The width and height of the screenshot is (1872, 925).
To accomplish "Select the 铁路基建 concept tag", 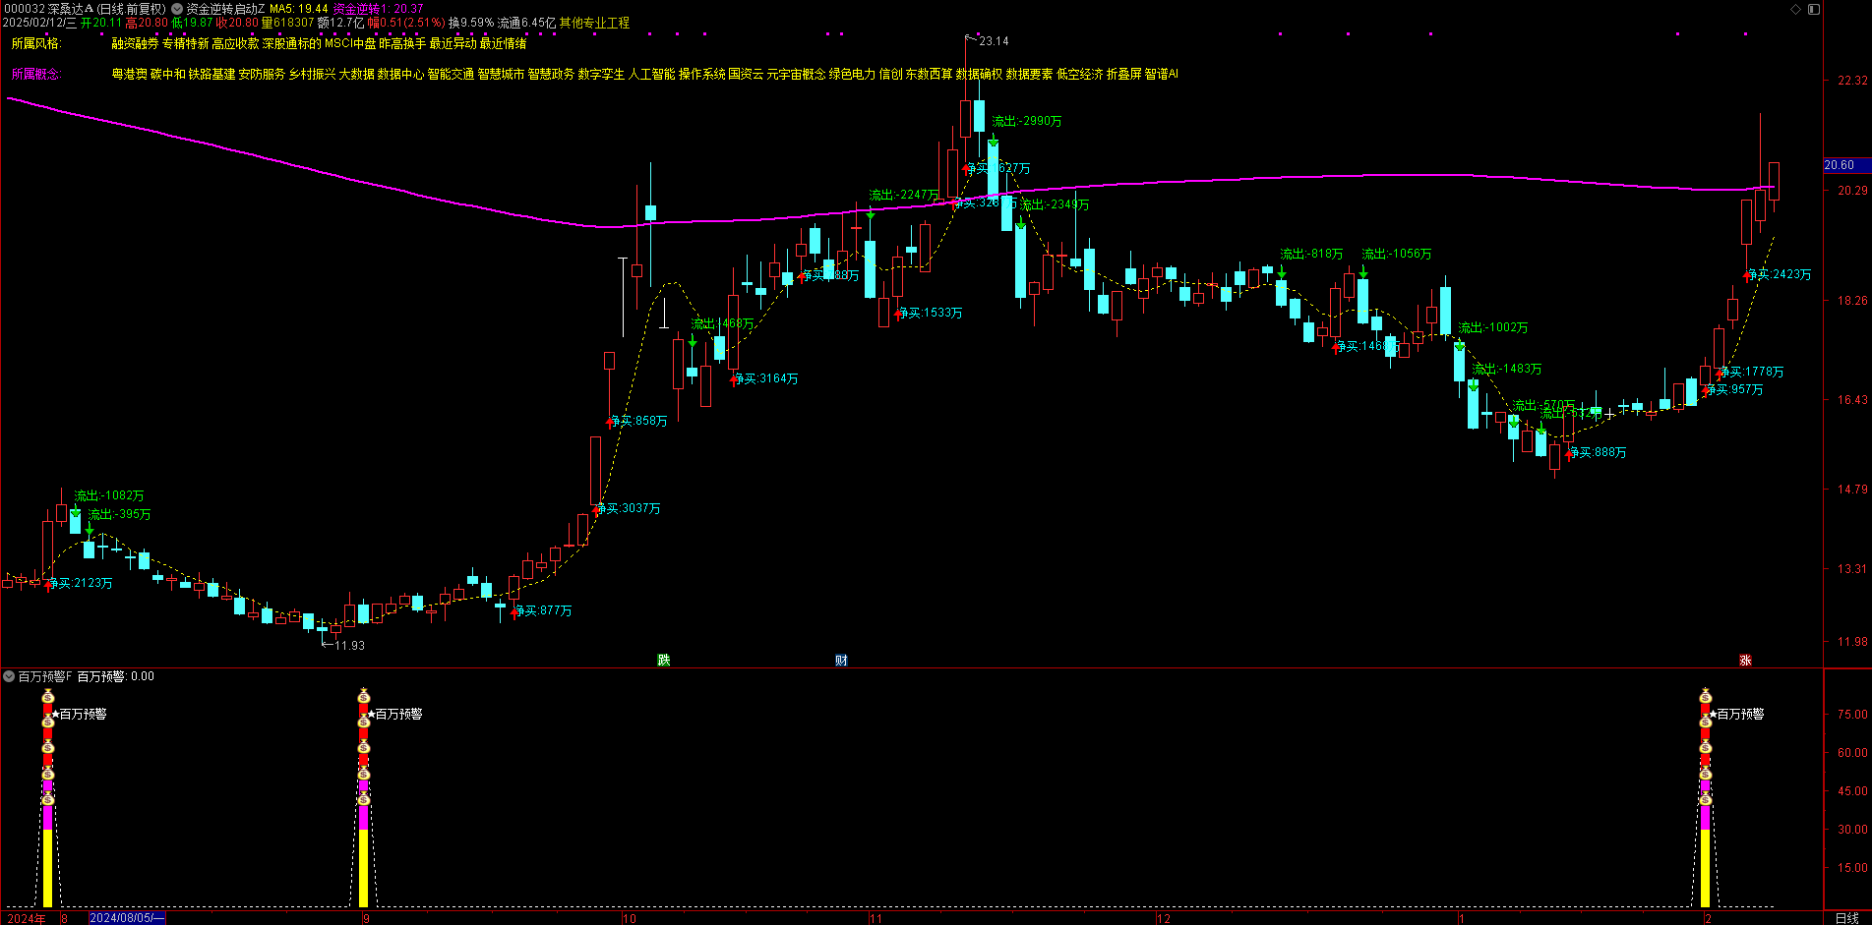I will [211, 74].
